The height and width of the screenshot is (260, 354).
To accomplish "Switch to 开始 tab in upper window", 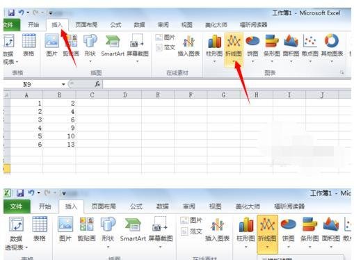I will pyautogui.click(x=33, y=24).
